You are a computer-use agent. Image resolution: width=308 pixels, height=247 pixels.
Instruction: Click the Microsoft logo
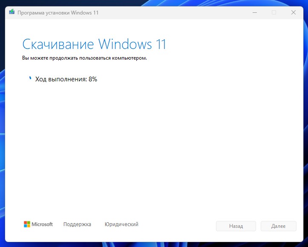point(38,224)
